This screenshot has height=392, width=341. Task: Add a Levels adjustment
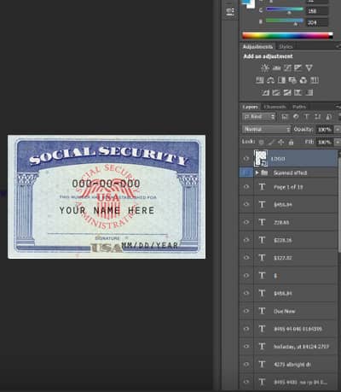276,67
